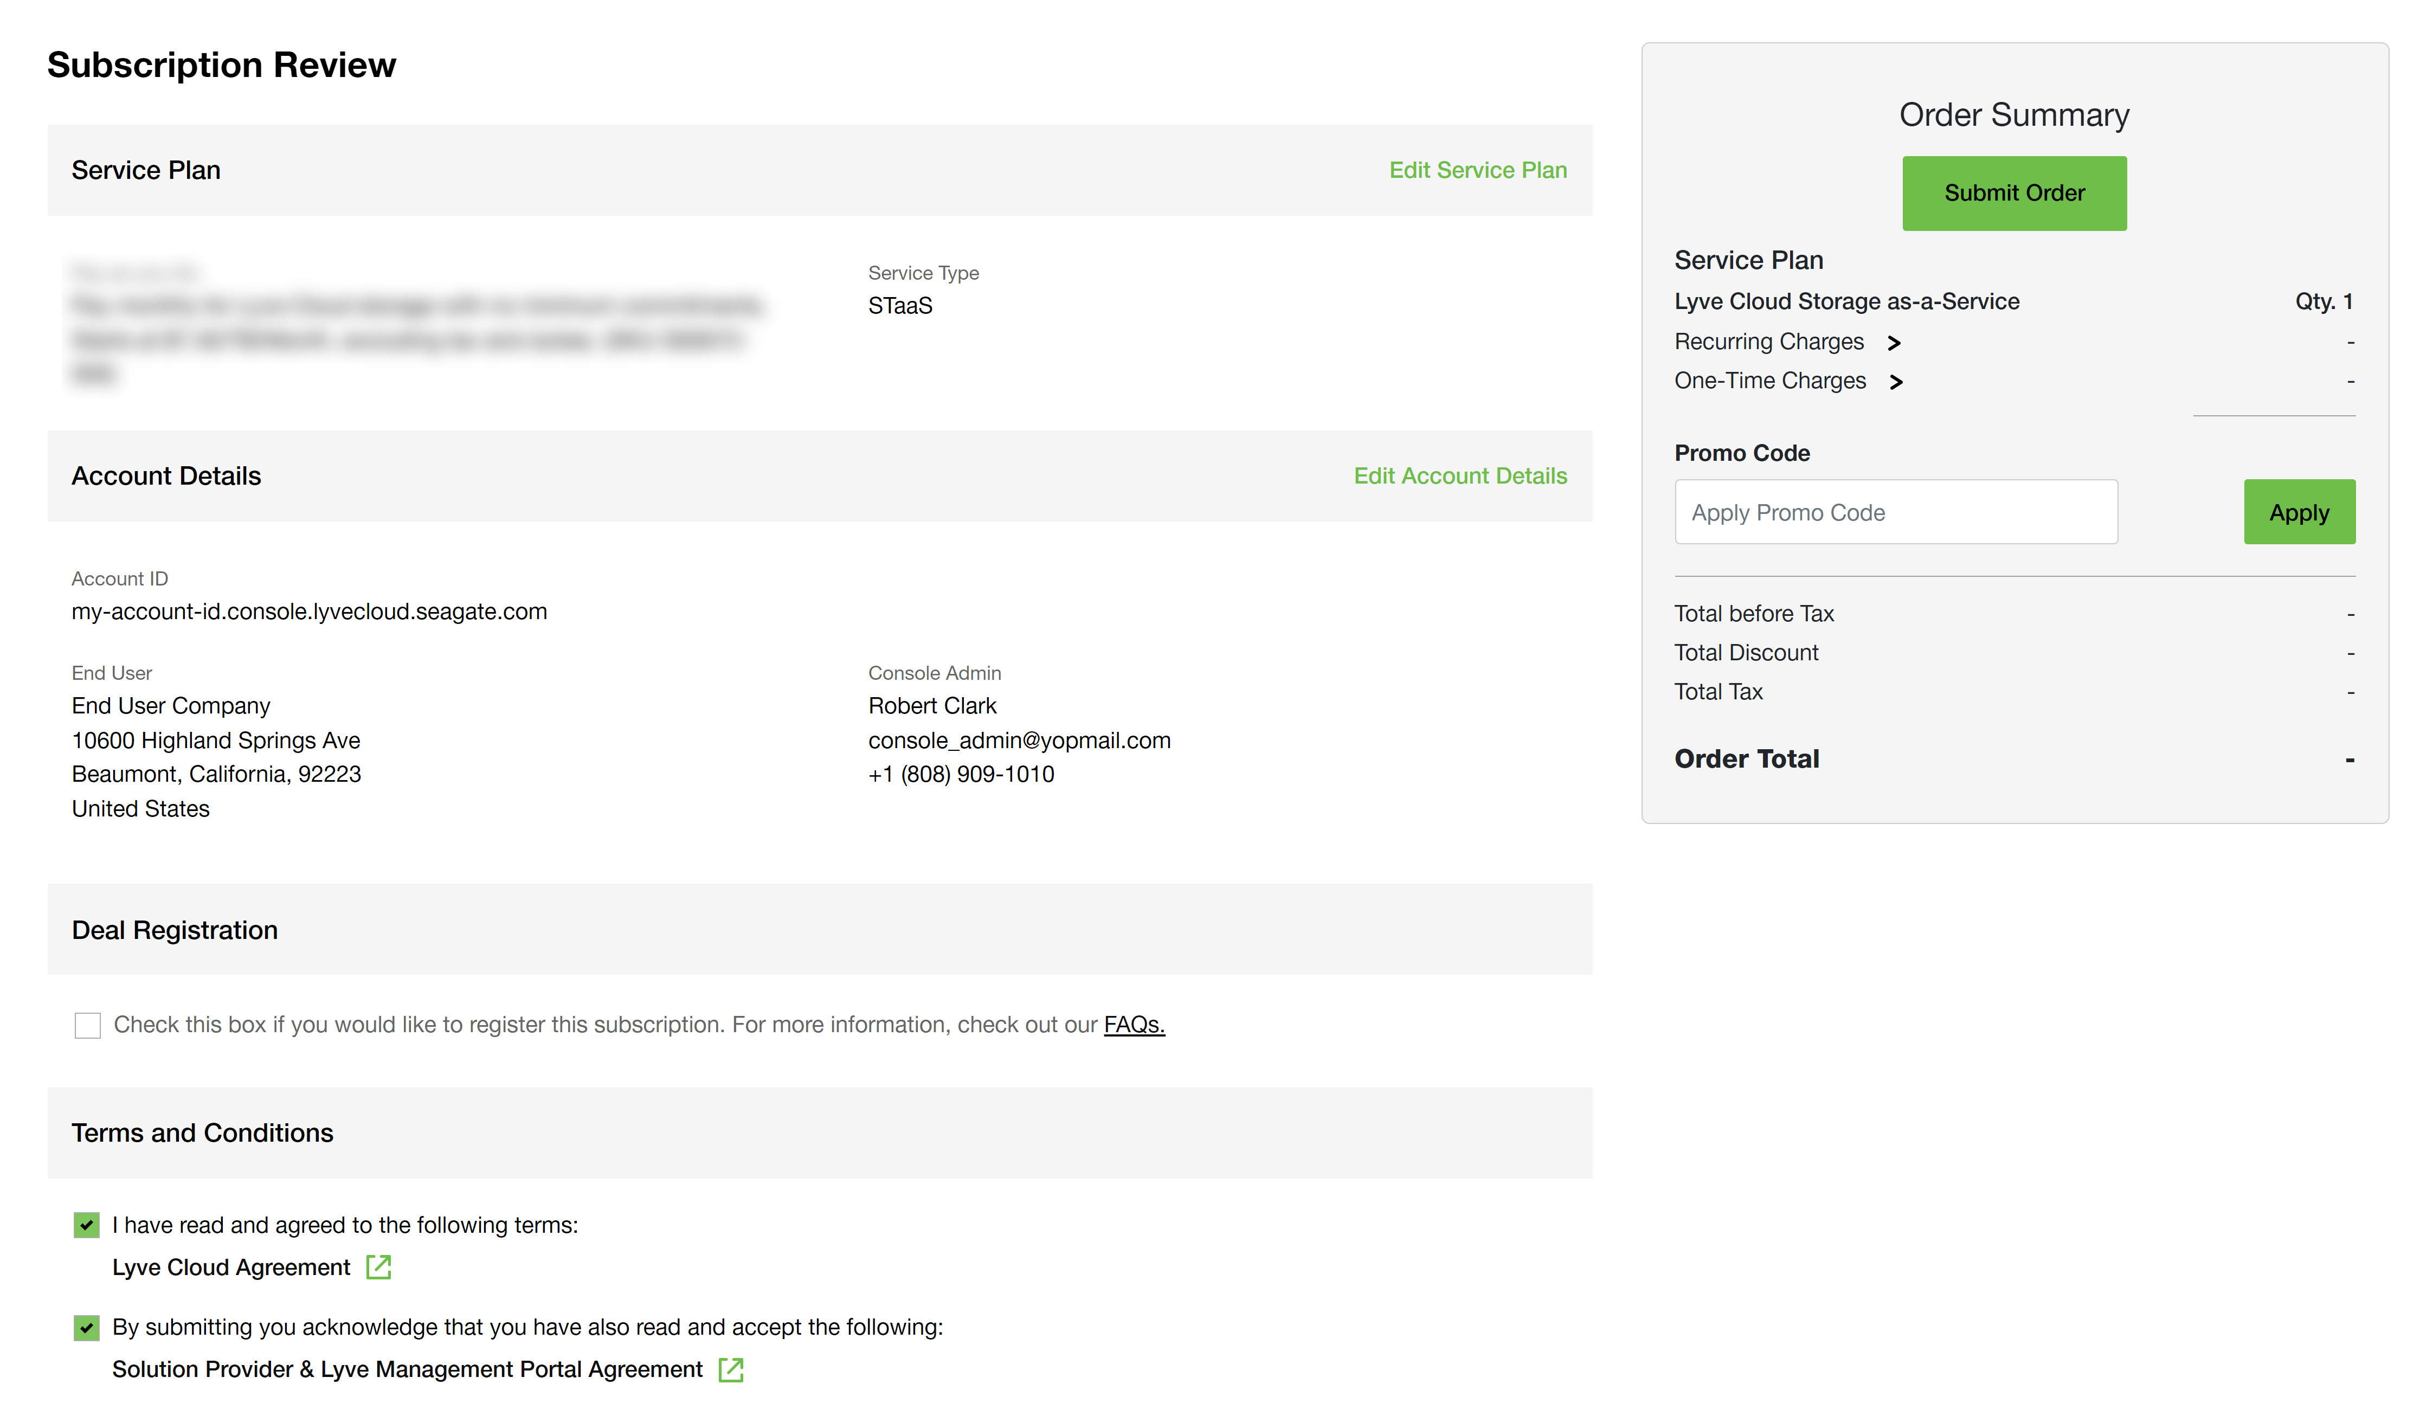Focus the Apply Promo Code field
2420x1403 pixels.
1895,512
